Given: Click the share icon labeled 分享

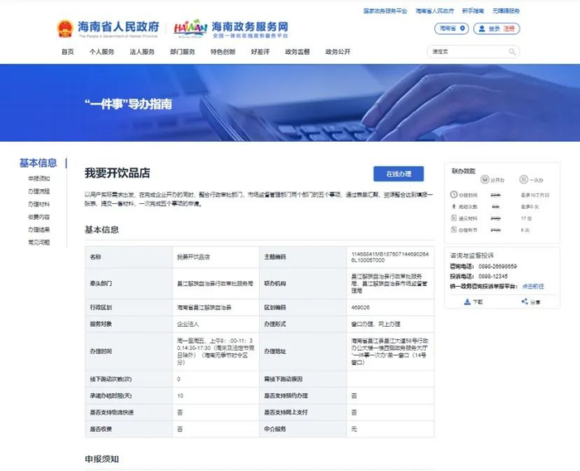Looking at the screenshot, I should [524, 301].
